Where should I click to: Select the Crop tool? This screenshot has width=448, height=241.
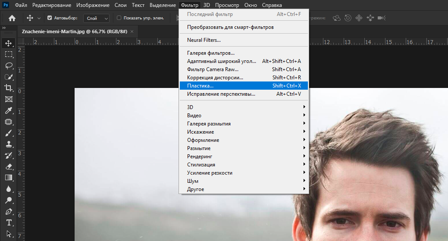pyautogui.click(x=9, y=88)
